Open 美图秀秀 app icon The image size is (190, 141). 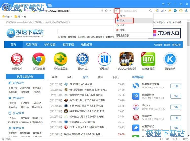17,59
